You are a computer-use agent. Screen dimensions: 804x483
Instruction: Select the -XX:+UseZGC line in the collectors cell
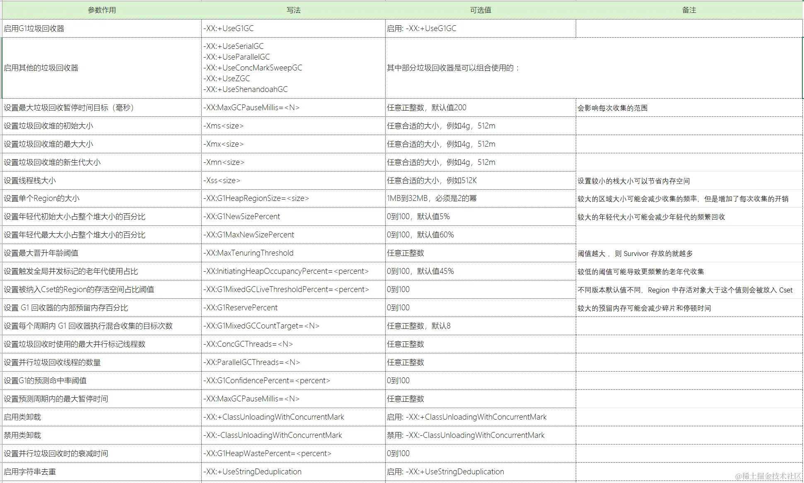227,78
